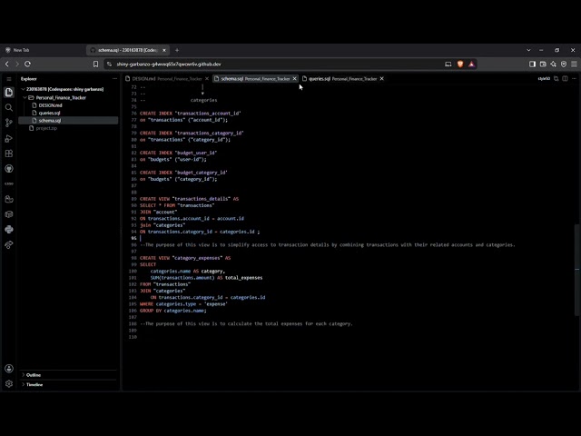
Task: Switch to the queries.sql editor tab
Action: point(343,79)
